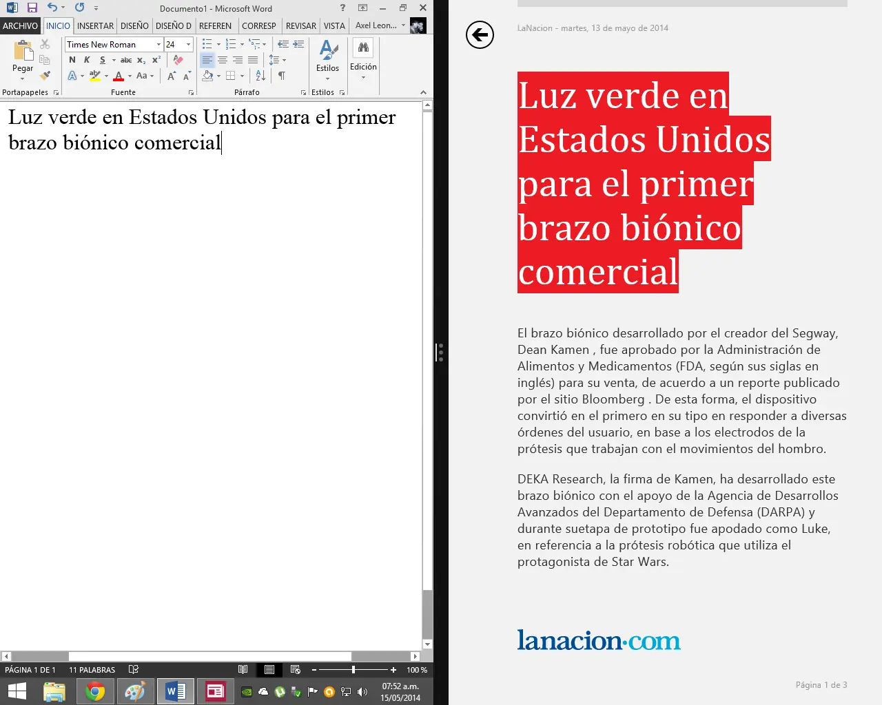Viewport: 882px width, 705px height.
Task: Click the Word horizontal scrollbar thumb
Action: pyautogui.click(x=210, y=656)
